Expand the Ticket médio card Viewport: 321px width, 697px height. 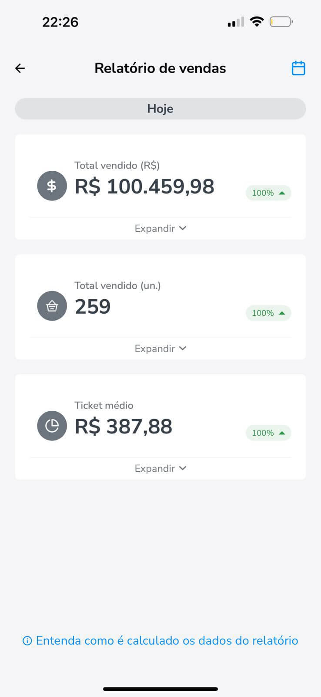point(160,468)
